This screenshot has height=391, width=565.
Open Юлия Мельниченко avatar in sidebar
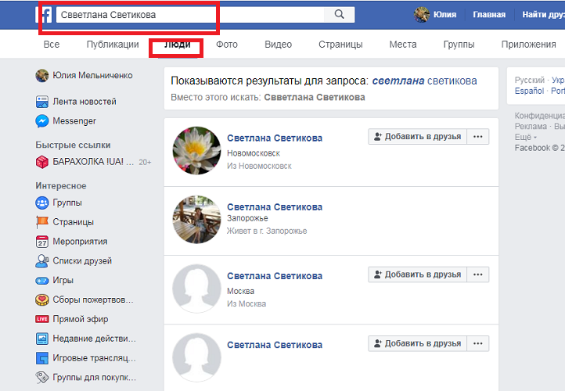[42, 76]
